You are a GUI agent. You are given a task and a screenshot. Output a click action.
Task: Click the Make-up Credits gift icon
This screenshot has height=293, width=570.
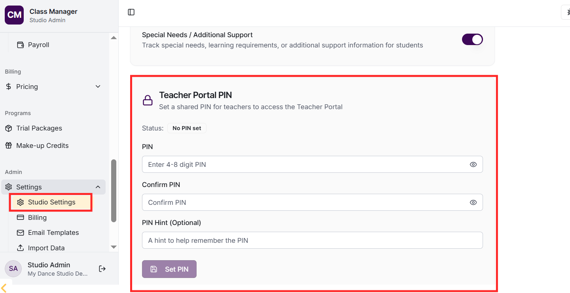[9, 146]
